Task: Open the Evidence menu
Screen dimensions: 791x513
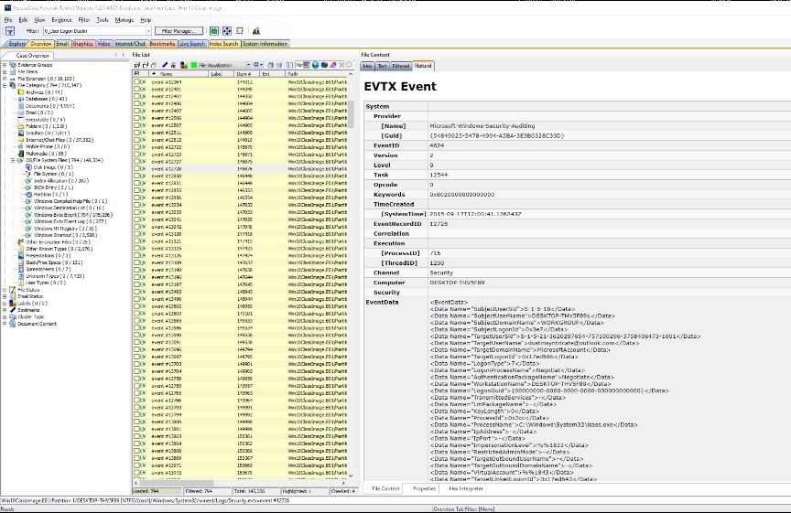Action: [61, 20]
